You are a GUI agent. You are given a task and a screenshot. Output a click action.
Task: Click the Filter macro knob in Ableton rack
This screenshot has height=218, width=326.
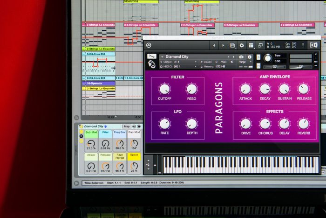pos(105,143)
